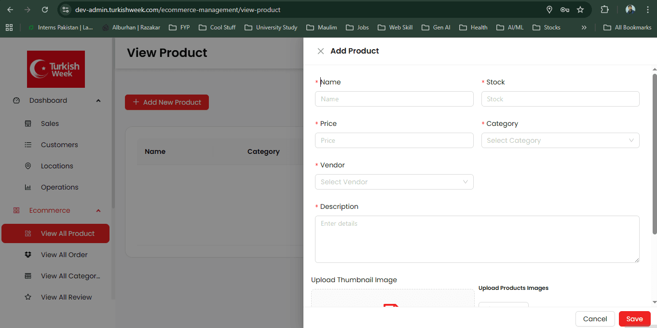Collapse the Dashboard section chevron
657x328 pixels.
point(98,100)
